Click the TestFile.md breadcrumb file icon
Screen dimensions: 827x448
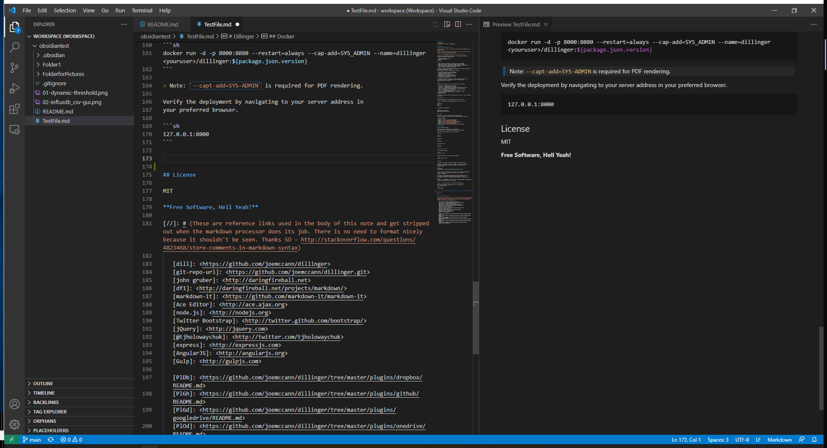tap(182, 36)
